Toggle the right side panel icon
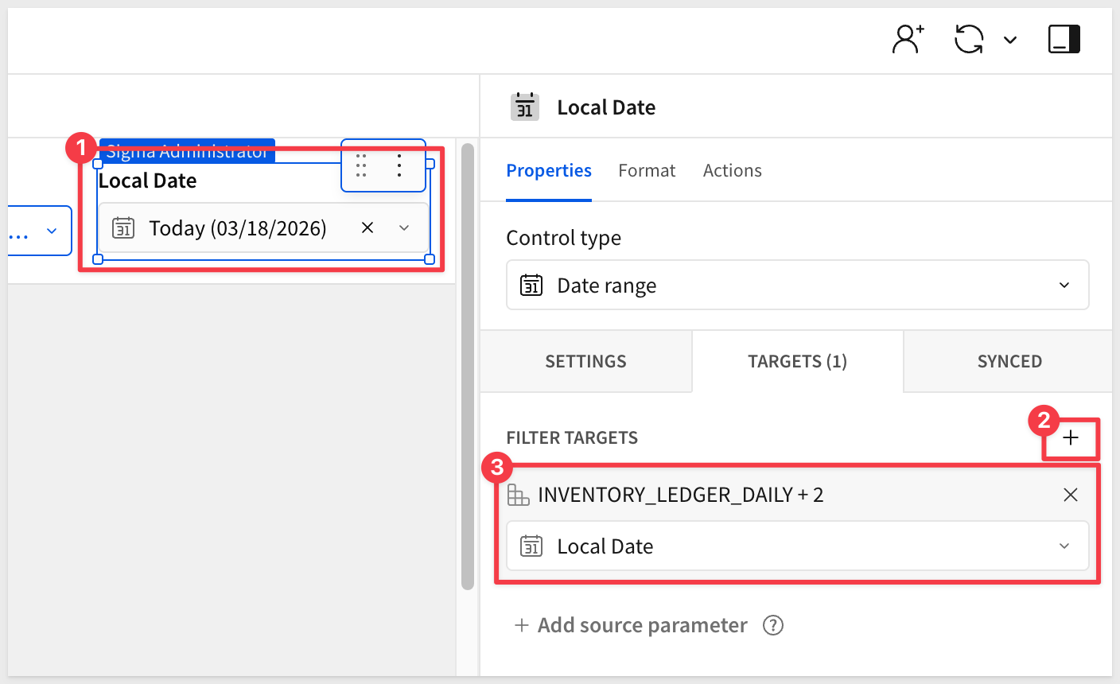The width and height of the screenshot is (1120, 684). [1064, 39]
